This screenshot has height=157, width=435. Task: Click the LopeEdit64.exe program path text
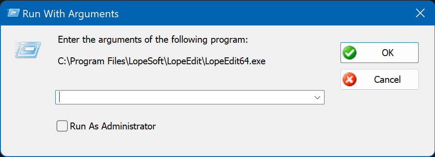click(x=162, y=61)
